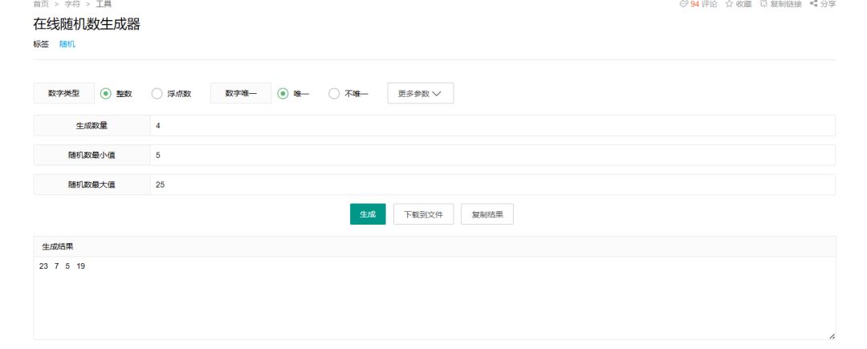Click the 分享 share icon

813,3
